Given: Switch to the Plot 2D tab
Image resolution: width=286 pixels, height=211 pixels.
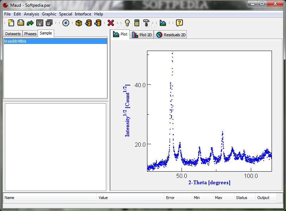Looking at the screenshot, I should 142,35.
